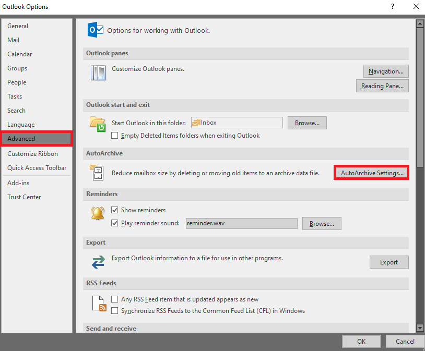
Task: Click 'Customize Outlook panes.' text
Action: [148, 69]
